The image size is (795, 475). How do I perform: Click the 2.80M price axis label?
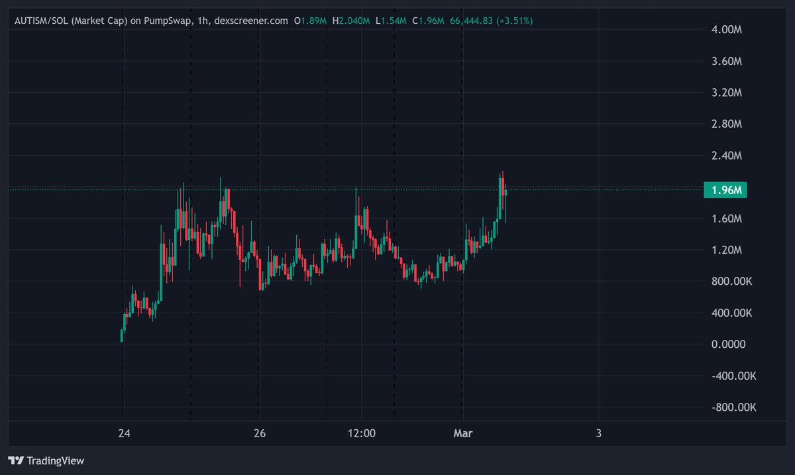(728, 124)
